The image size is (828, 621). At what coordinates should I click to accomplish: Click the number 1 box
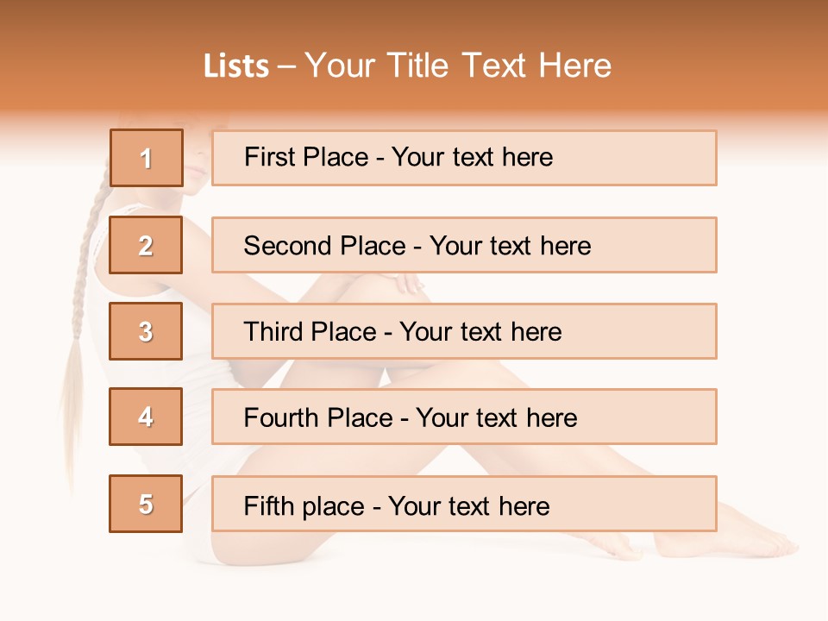147,158
